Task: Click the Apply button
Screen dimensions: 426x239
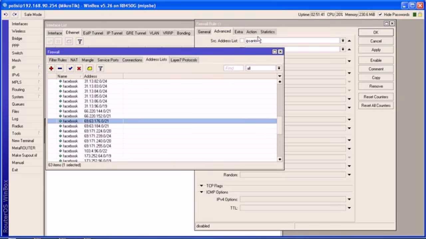Action: point(376,50)
